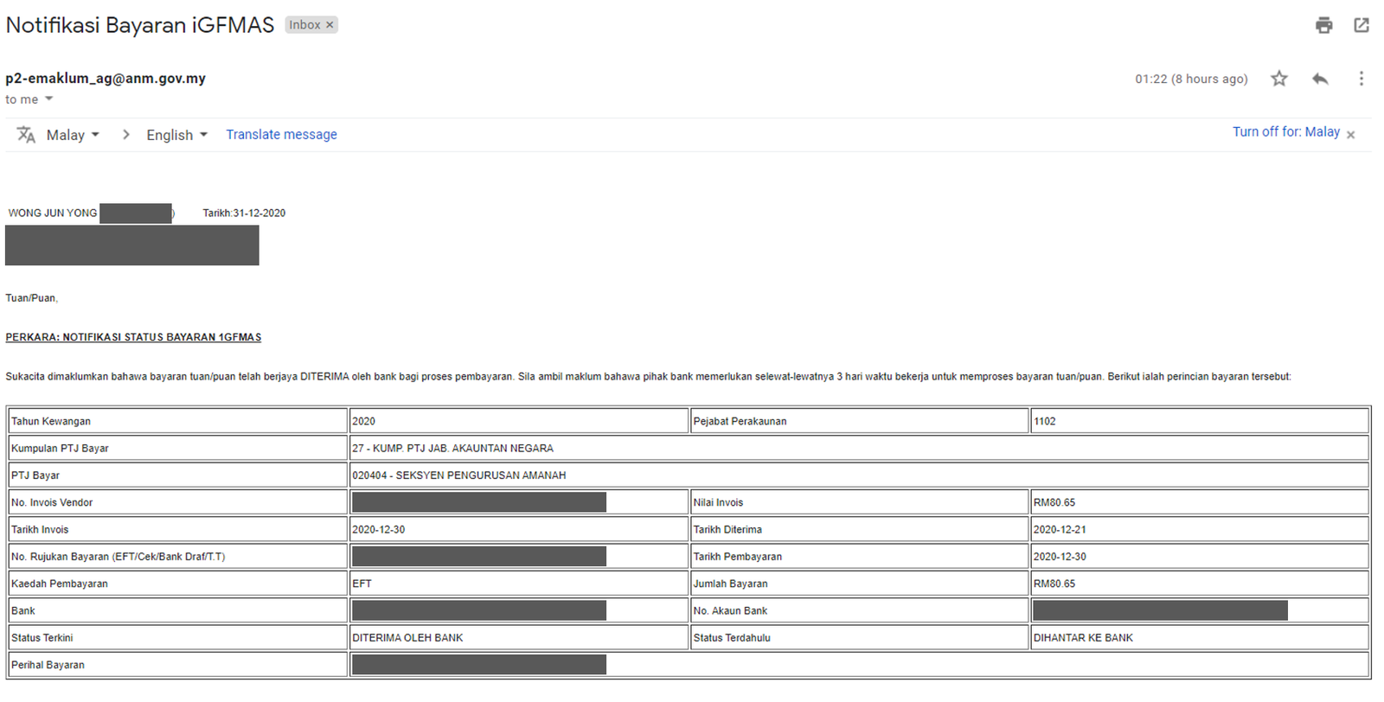The width and height of the screenshot is (1384, 702).
Task: Click the Tuan/Puan salutation
Action: (x=32, y=297)
